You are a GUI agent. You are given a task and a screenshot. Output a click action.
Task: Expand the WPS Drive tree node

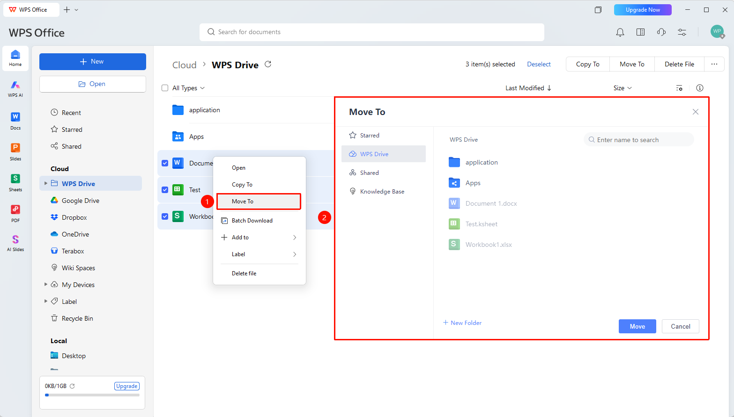[45, 183]
